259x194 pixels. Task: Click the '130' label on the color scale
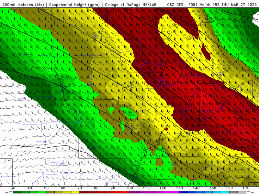(x=180, y=188)
